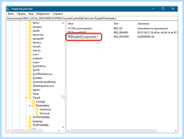Viewport: 184px width, 139px height.
Task: Select the Interfaces key name
Action: (45, 110)
